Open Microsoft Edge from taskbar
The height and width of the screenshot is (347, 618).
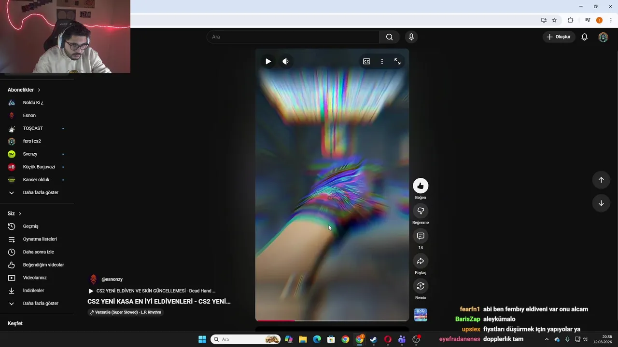click(317, 339)
